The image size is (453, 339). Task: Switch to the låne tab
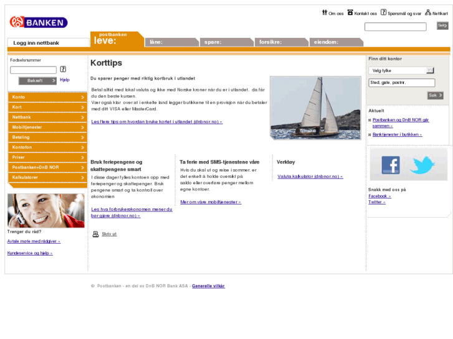click(x=172, y=42)
